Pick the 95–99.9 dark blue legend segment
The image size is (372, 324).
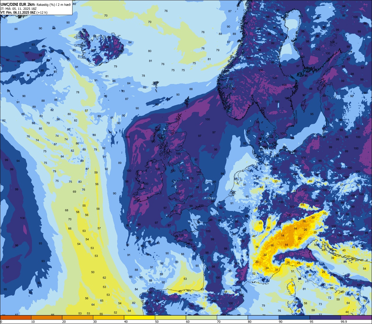coord(325,317)
